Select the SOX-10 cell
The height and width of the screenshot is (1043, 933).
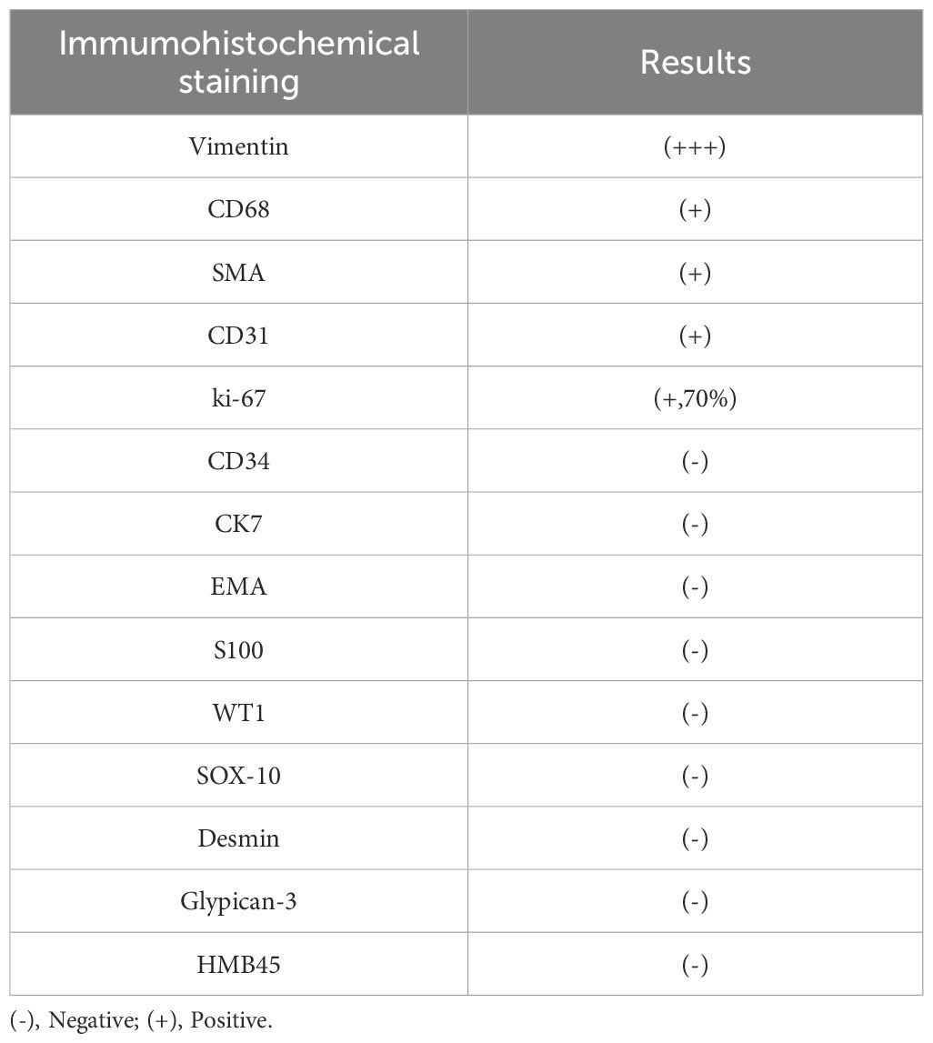pyautogui.click(x=238, y=776)
